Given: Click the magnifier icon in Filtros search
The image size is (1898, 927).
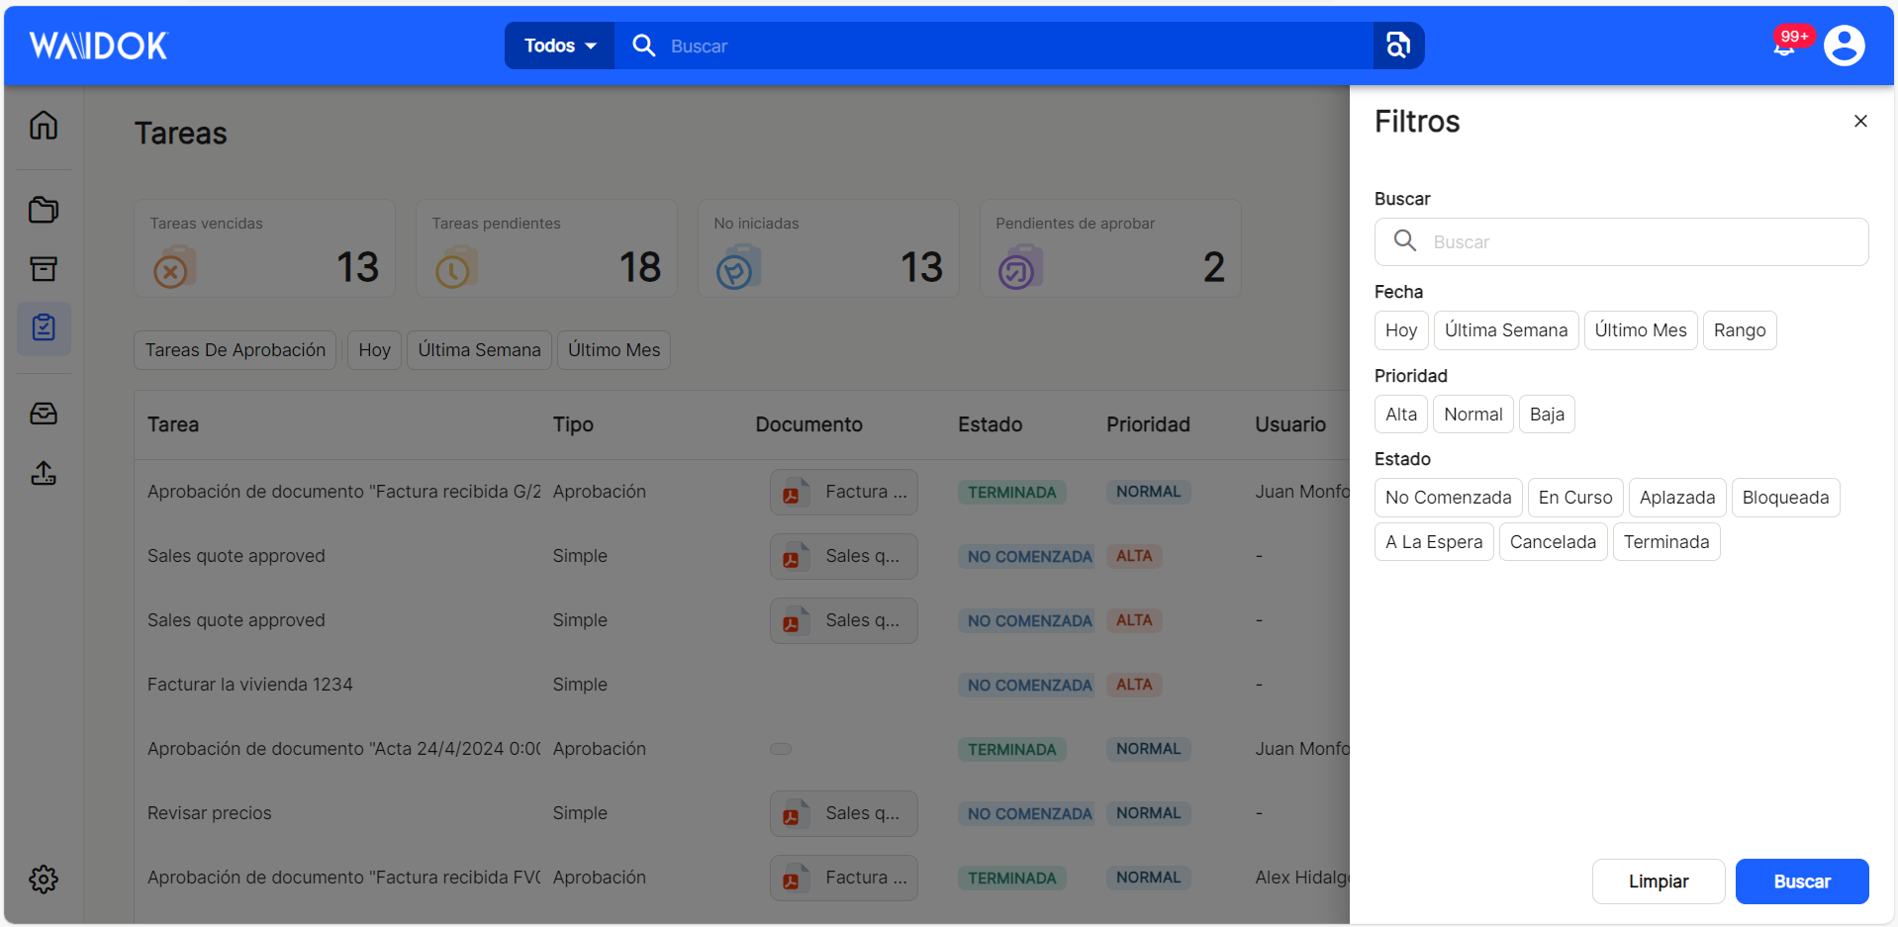Looking at the screenshot, I should pyautogui.click(x=1404, y=240).
